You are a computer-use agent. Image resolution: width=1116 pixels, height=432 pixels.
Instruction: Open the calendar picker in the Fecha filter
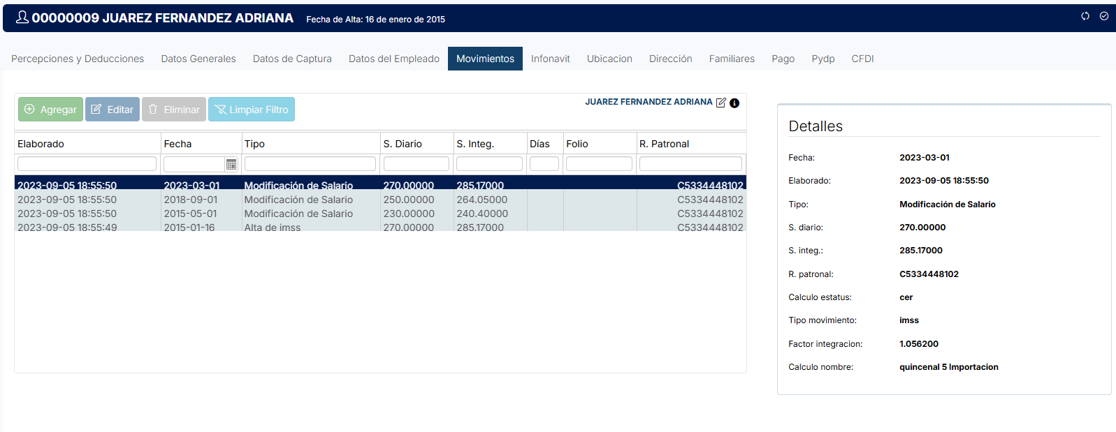pyautogui.click(x=231, y=165)
